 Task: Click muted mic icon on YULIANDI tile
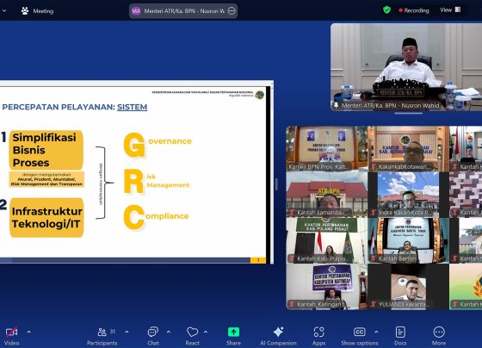click(374, 305)
